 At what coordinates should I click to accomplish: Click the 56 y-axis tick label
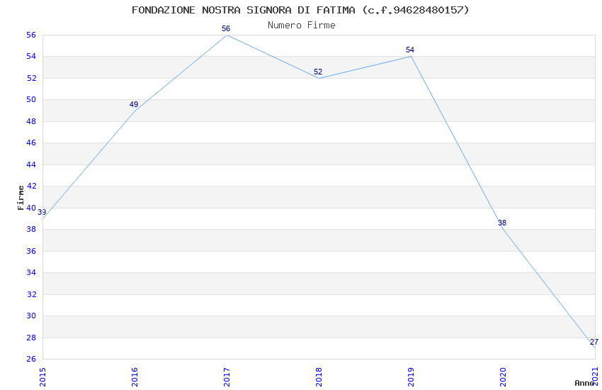(31, 35)
